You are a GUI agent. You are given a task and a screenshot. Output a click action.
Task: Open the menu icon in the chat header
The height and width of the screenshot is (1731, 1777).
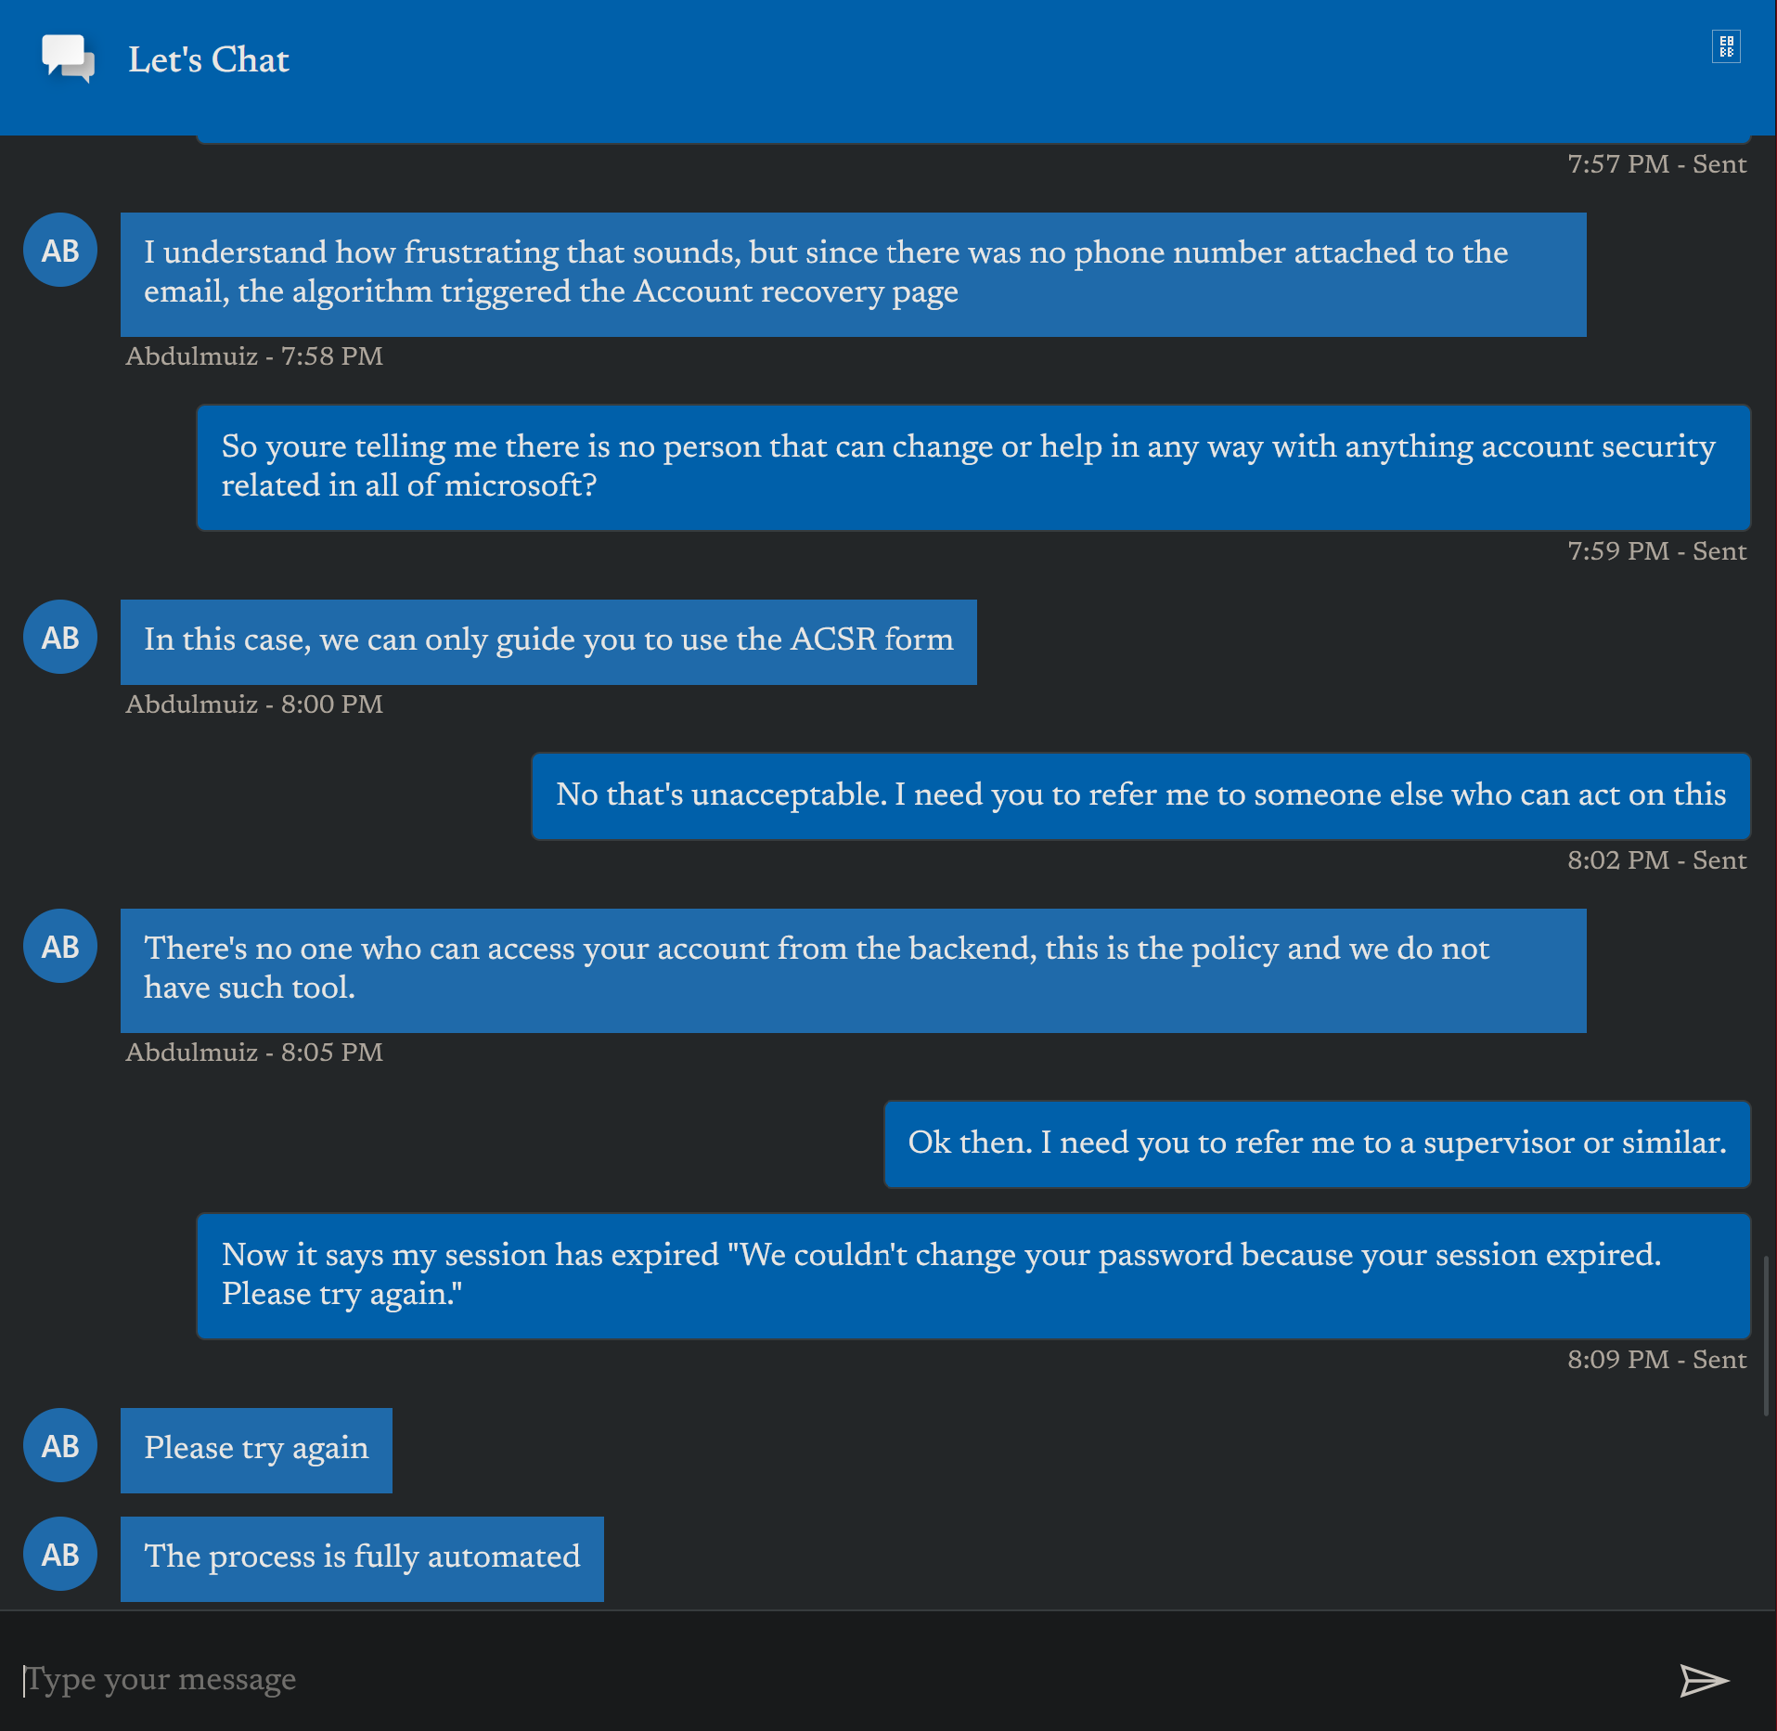pyautogui.click(x=1726, y=46)
